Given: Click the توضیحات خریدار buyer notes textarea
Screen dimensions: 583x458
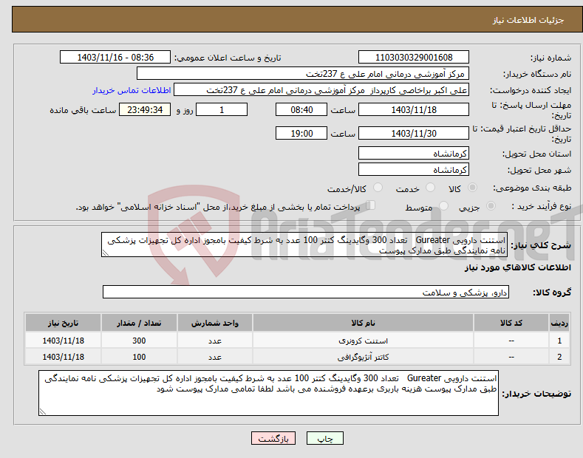Looking at the screenshot, I should click(268, 393).
